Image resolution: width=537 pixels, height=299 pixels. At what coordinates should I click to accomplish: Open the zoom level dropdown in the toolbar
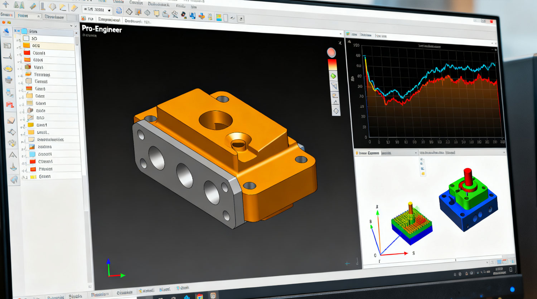tap(108, 10)
